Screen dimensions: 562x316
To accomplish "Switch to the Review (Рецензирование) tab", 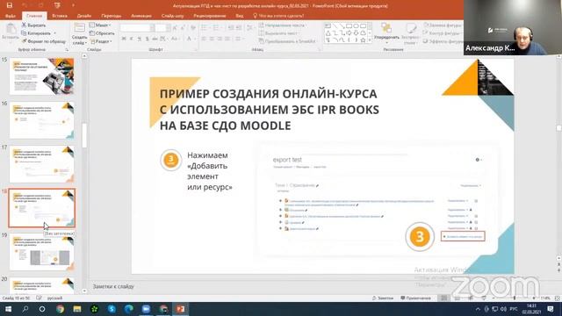I will pyautogui.click(x=210, y=16).
